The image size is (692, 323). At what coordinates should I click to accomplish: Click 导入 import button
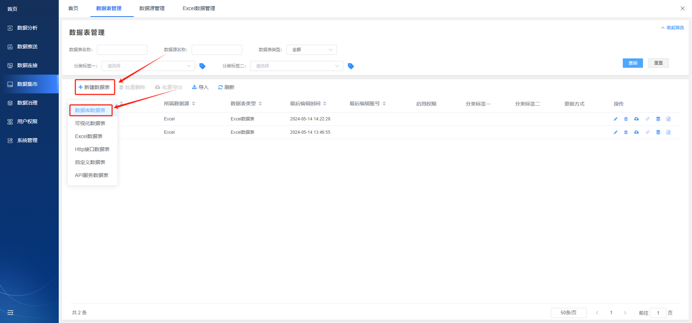[200, 87]
